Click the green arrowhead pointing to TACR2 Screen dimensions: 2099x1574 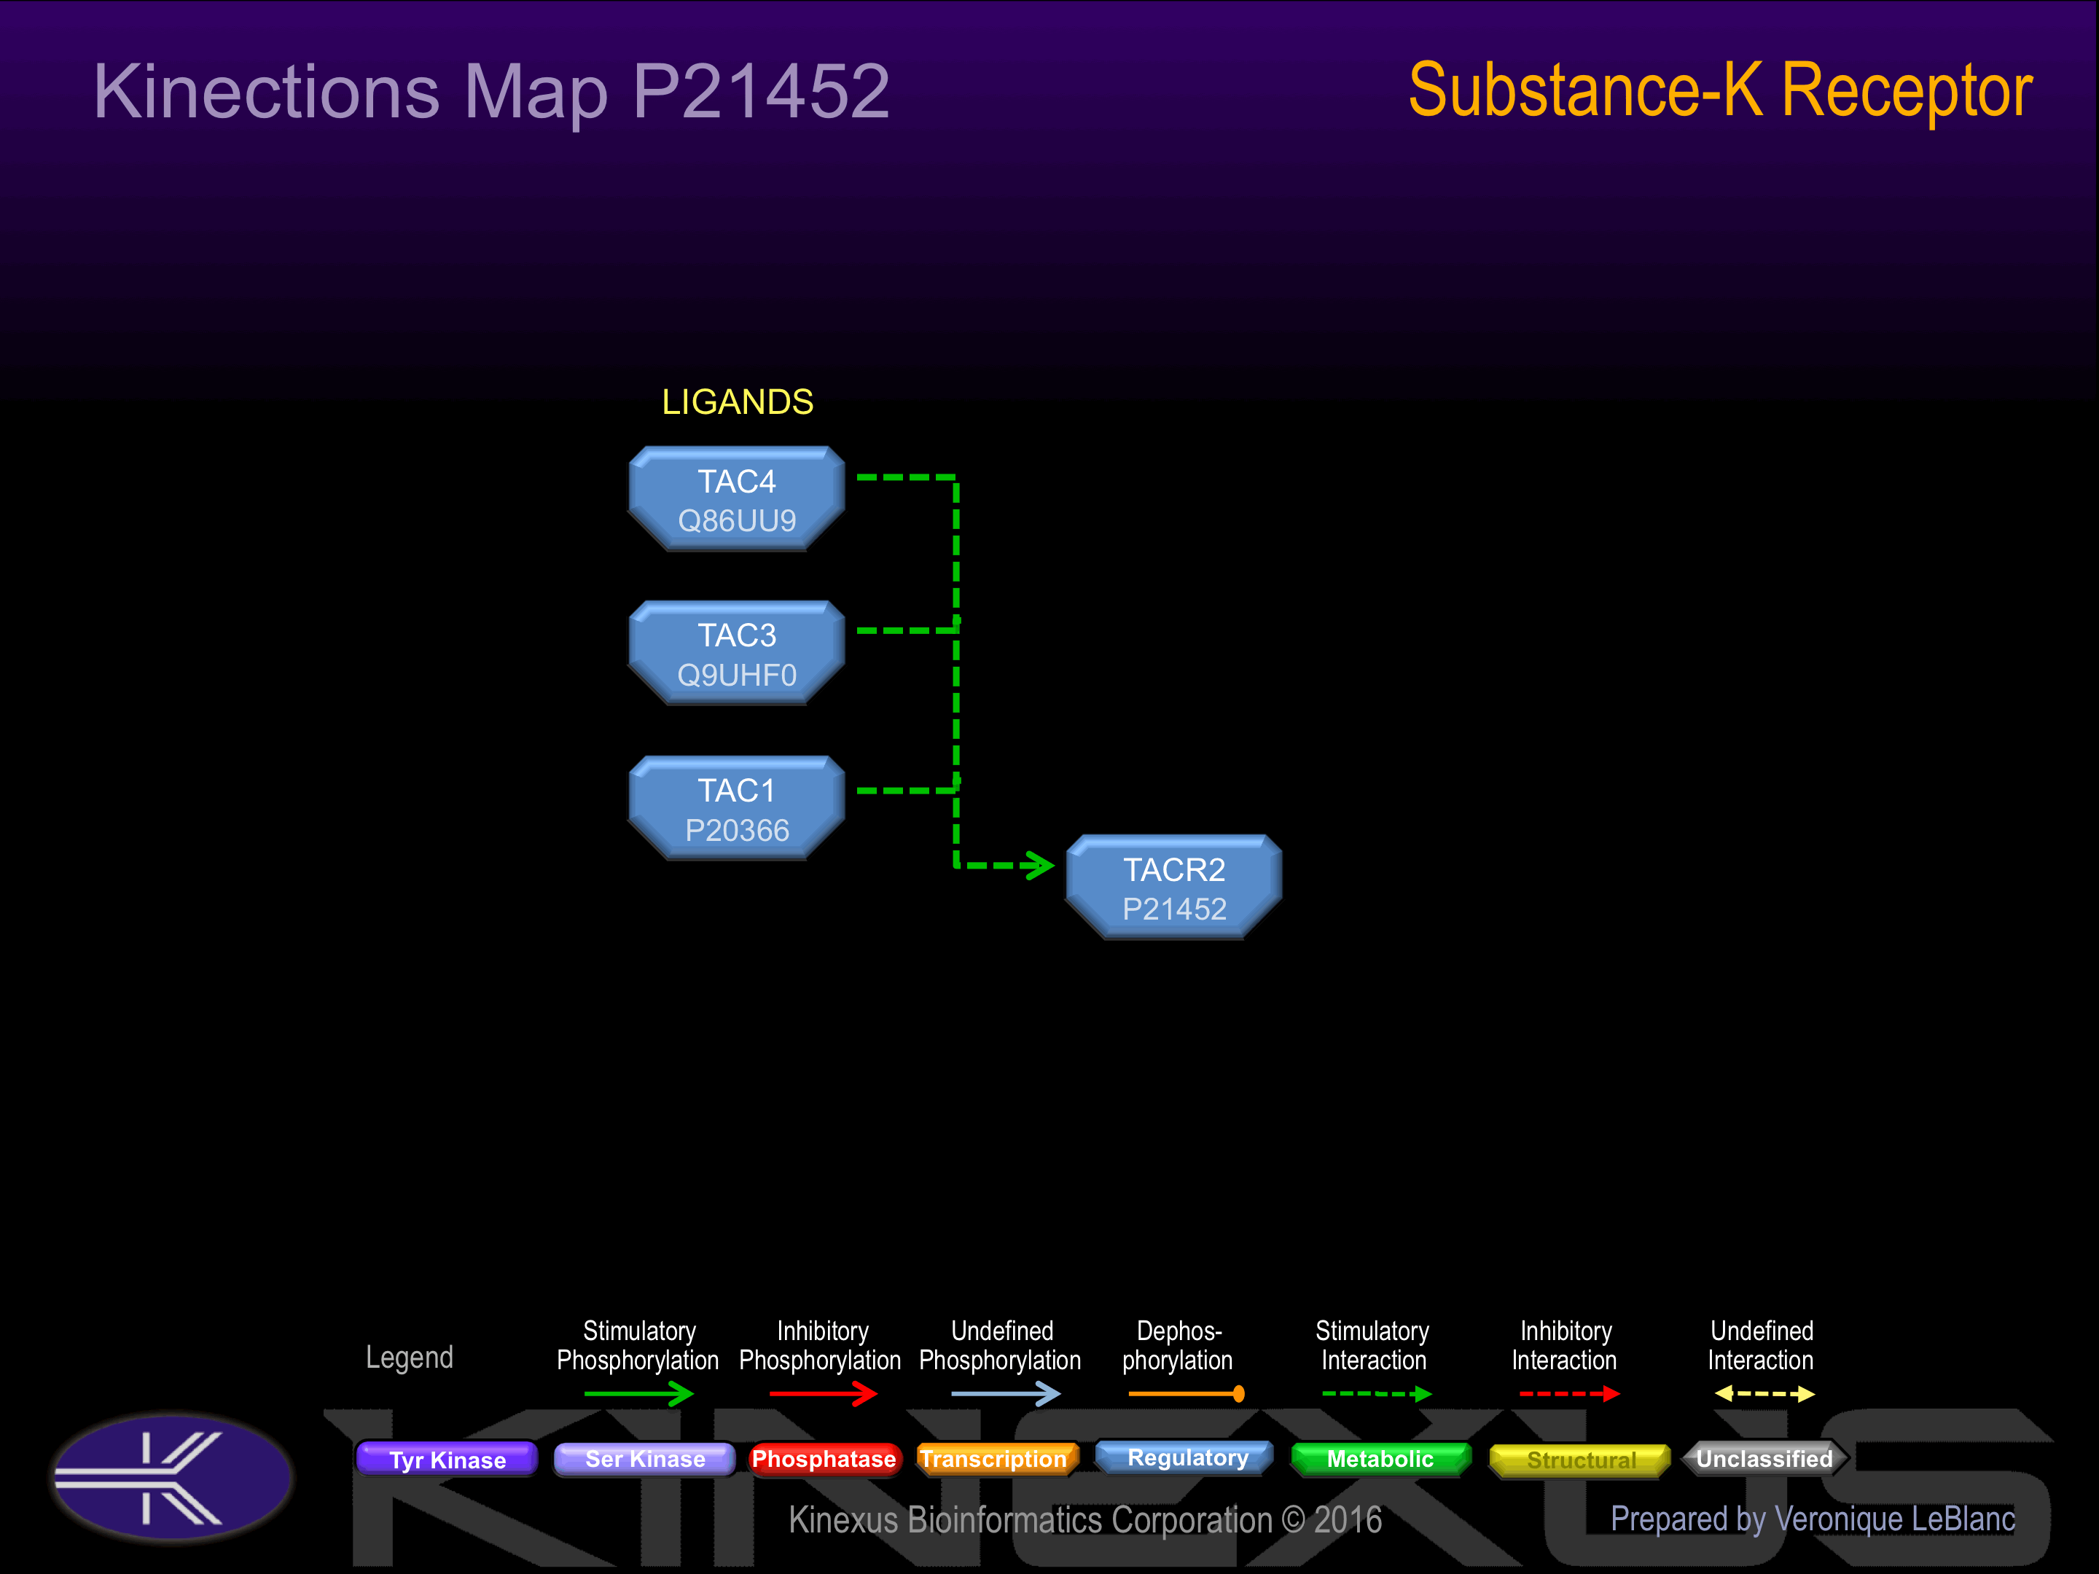coord(1040,865)
